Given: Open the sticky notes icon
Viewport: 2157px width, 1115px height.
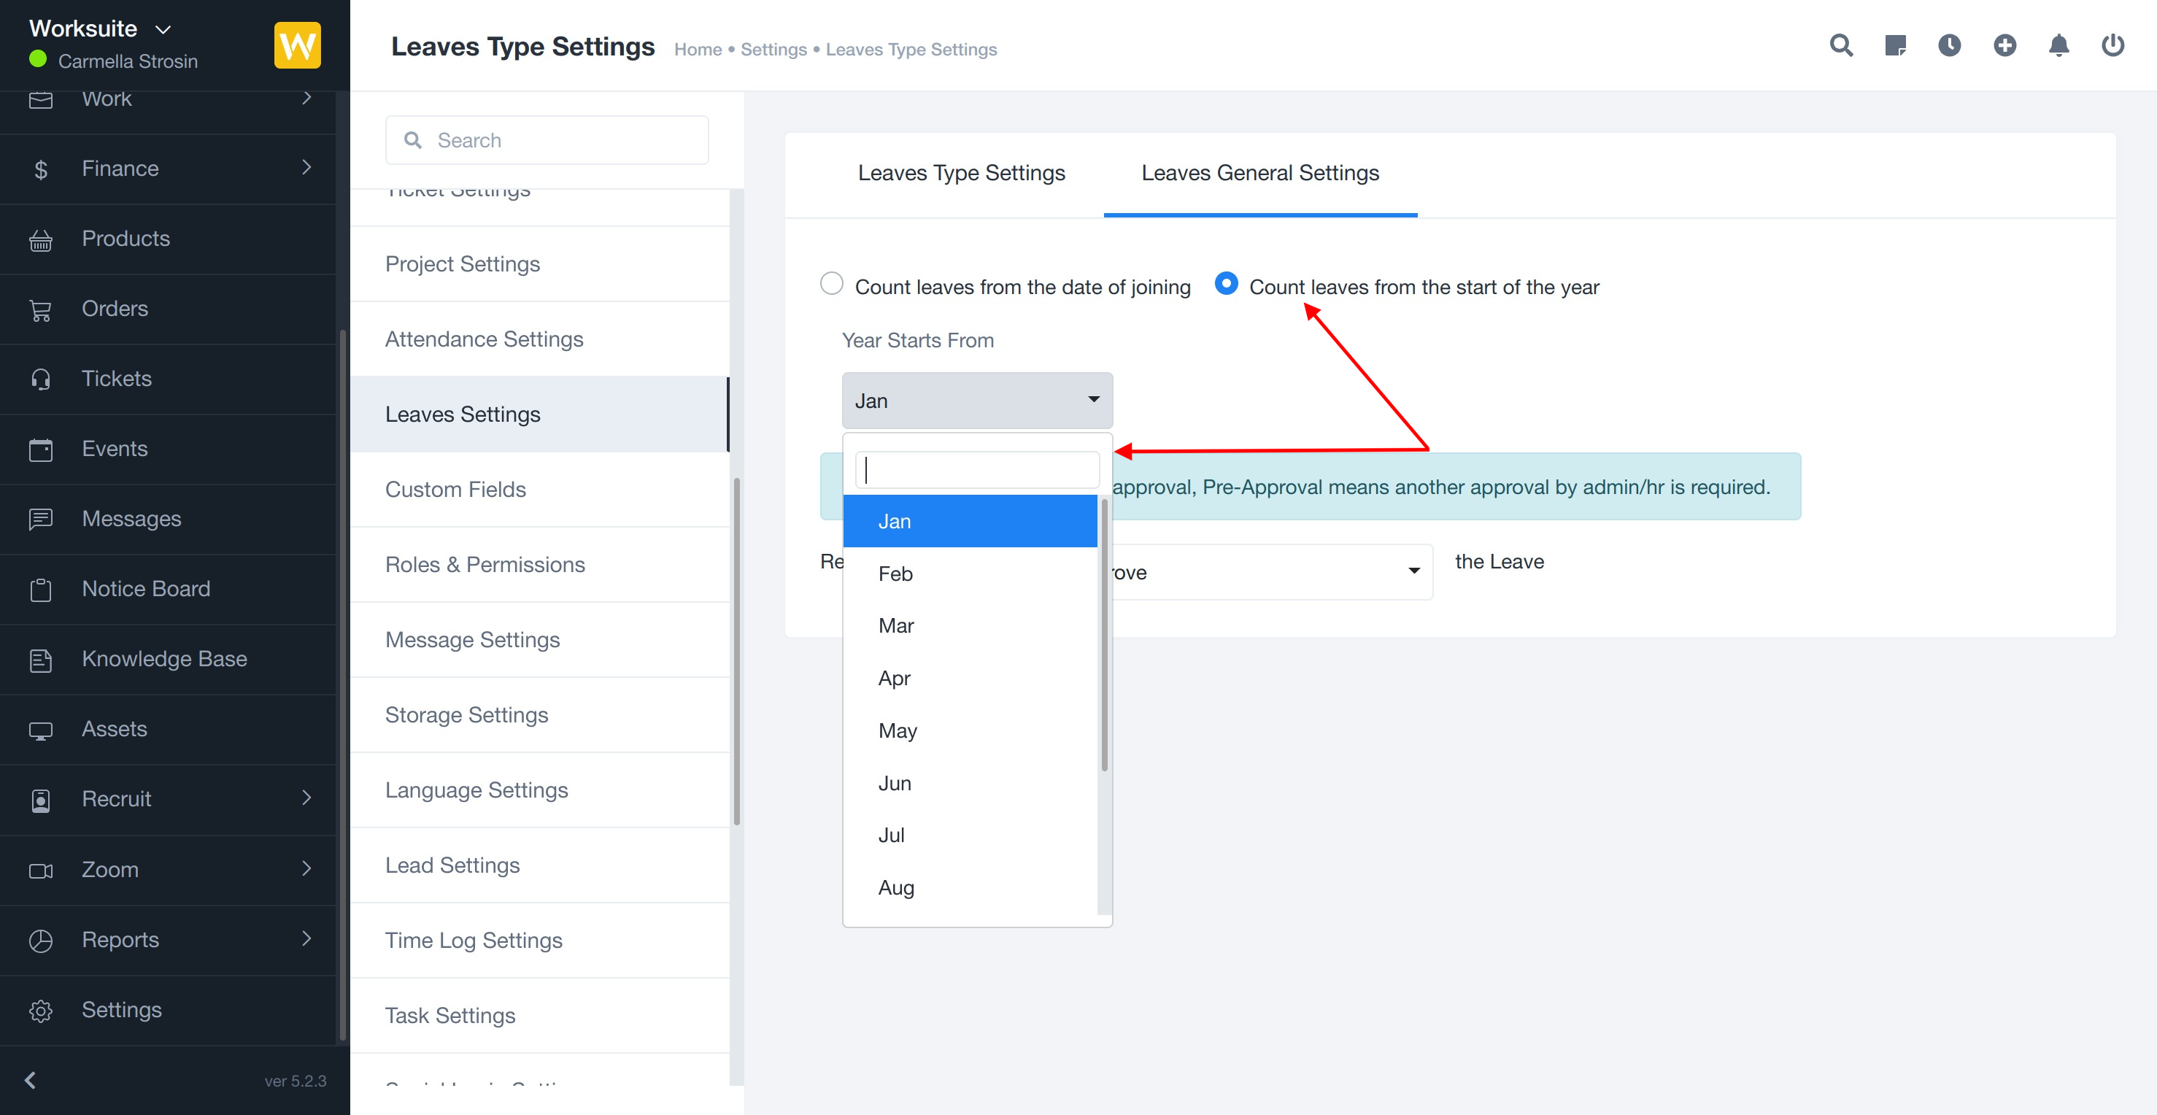Looking at the screenshot, I should [x=1895, y=45].
